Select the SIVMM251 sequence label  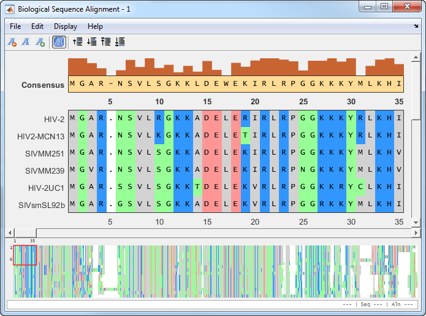[x=45, y=153]
